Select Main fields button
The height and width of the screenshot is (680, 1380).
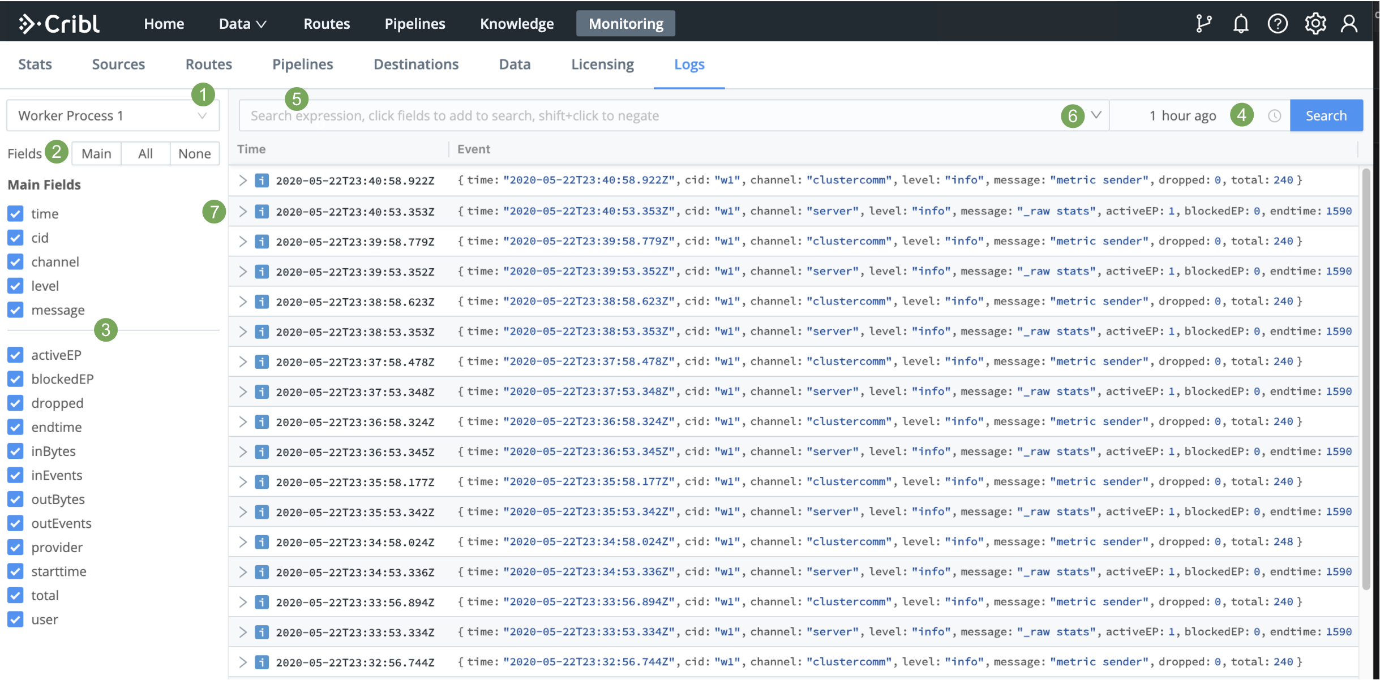(96, 153)
